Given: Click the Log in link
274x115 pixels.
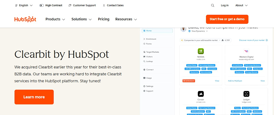Looking at the screenshot, I should (225, 5).
